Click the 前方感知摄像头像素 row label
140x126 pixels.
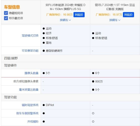click(26, 81)
